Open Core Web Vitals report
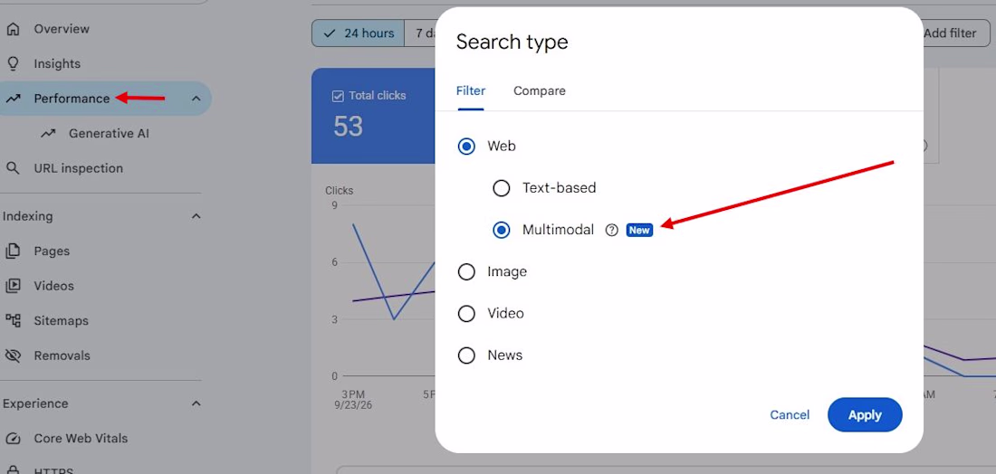 coord(81,439)
